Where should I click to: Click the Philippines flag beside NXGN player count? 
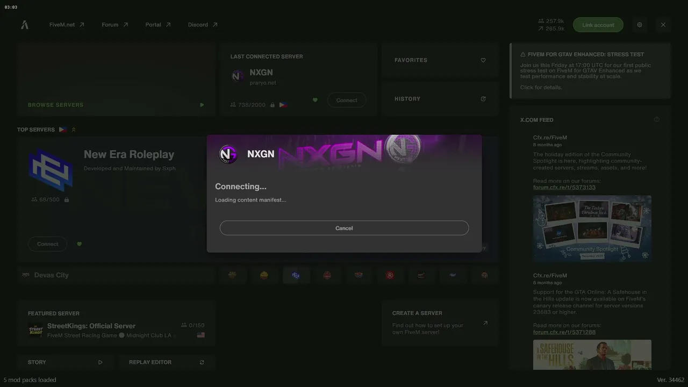pyautogui.click(x=283, y=105)
